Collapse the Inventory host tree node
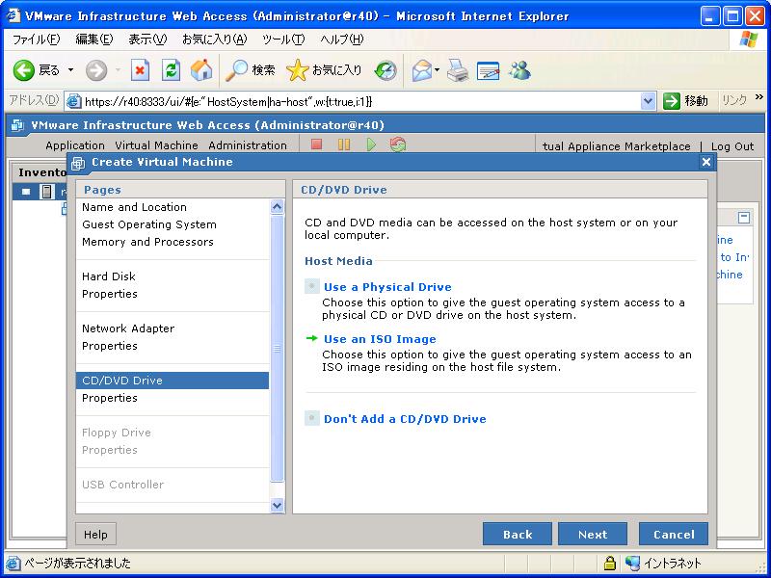 click(x=26, y=191)
